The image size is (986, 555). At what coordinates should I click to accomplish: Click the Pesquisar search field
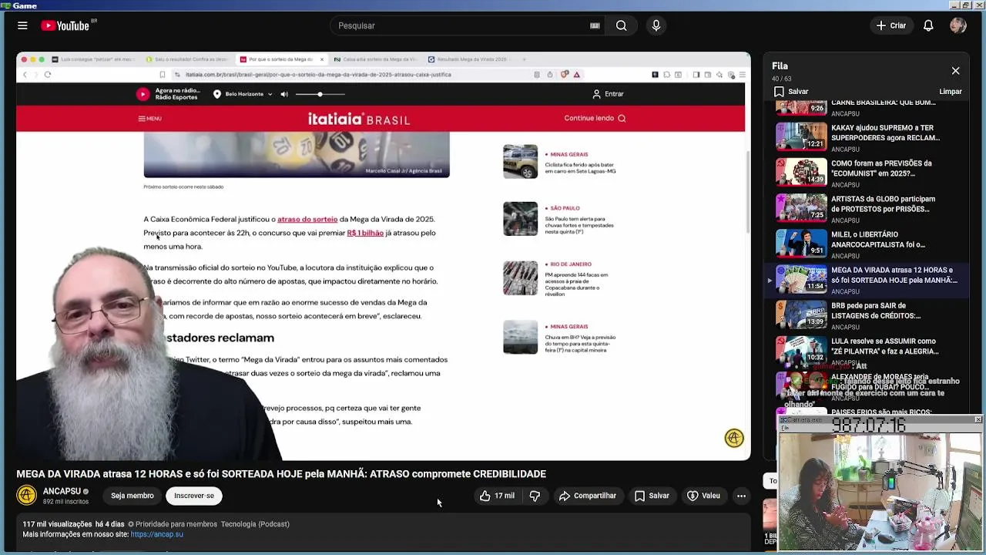point(462,25)
